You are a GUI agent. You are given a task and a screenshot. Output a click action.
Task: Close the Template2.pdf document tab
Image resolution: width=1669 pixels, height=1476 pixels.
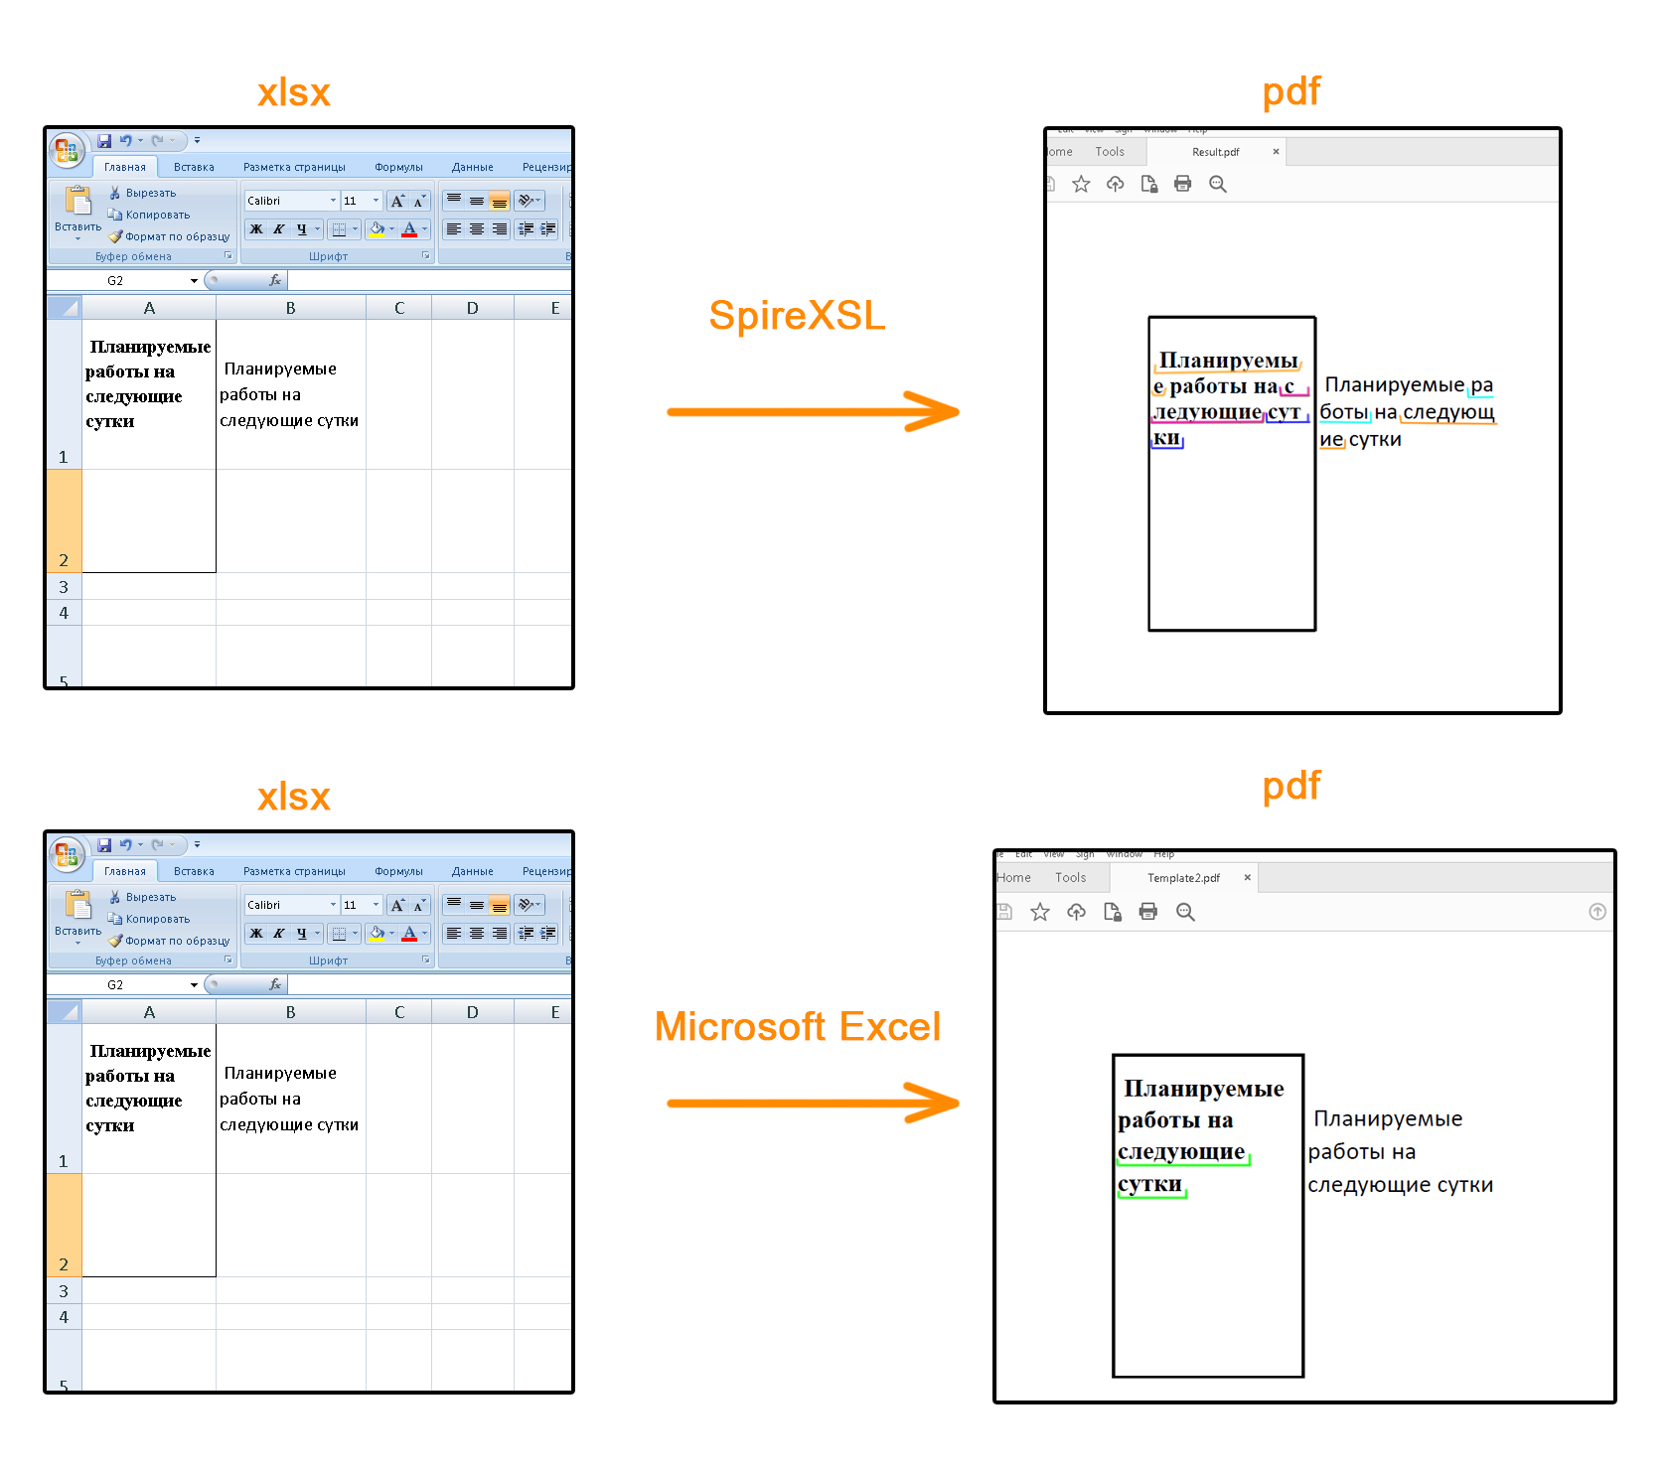pyautogui.click(x=1248, y=878)
